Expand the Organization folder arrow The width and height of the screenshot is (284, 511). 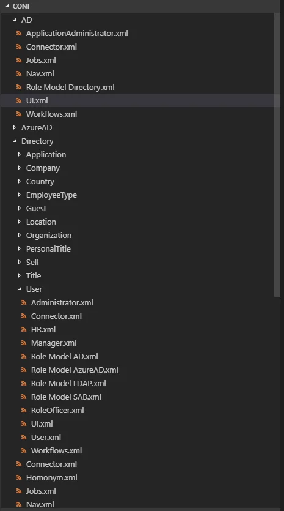(x=19, y=235)
